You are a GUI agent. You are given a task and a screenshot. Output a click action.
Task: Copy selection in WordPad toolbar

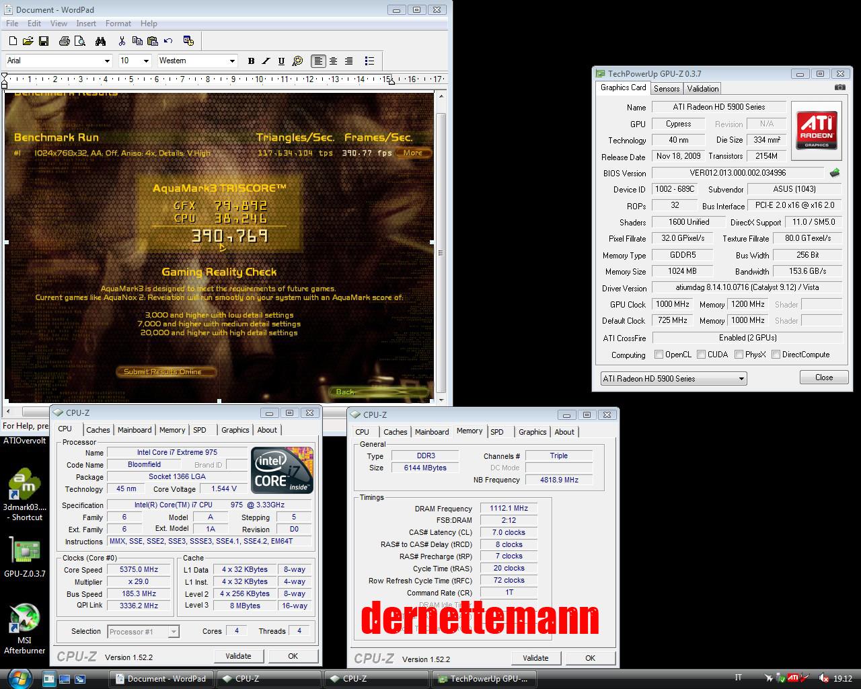coord(137,41)
